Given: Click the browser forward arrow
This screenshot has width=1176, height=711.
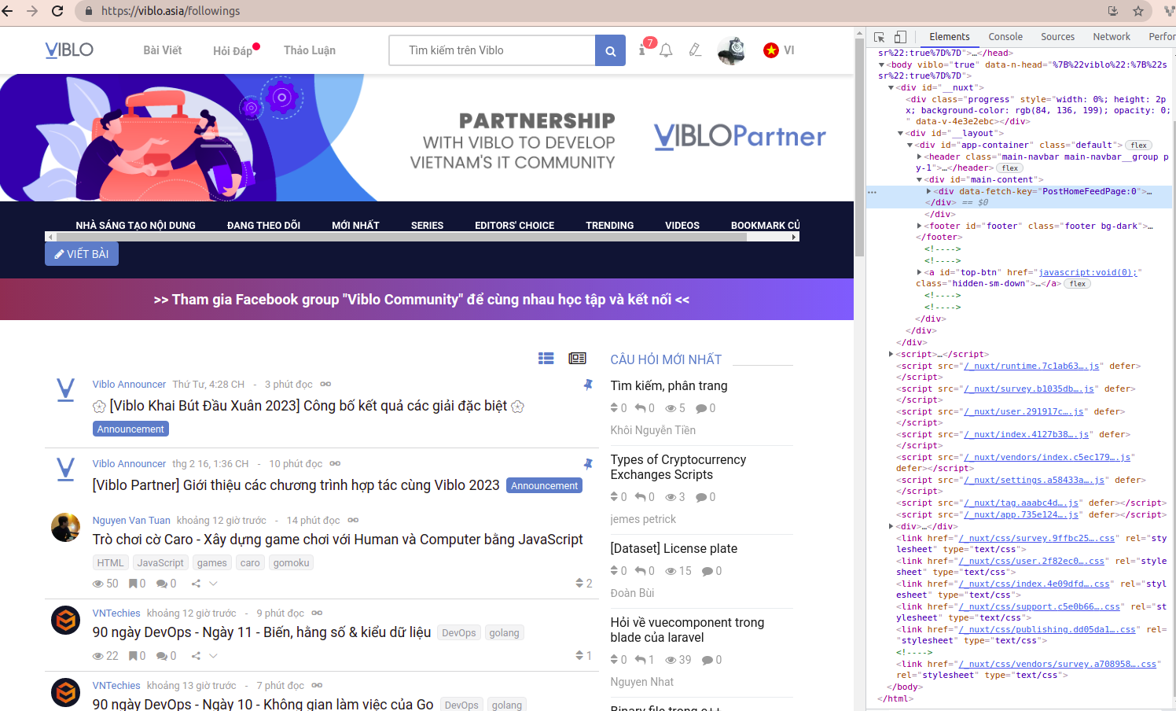Looking at the screenshot, I should click(32, 11).
